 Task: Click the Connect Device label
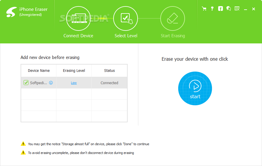point(79,36)
